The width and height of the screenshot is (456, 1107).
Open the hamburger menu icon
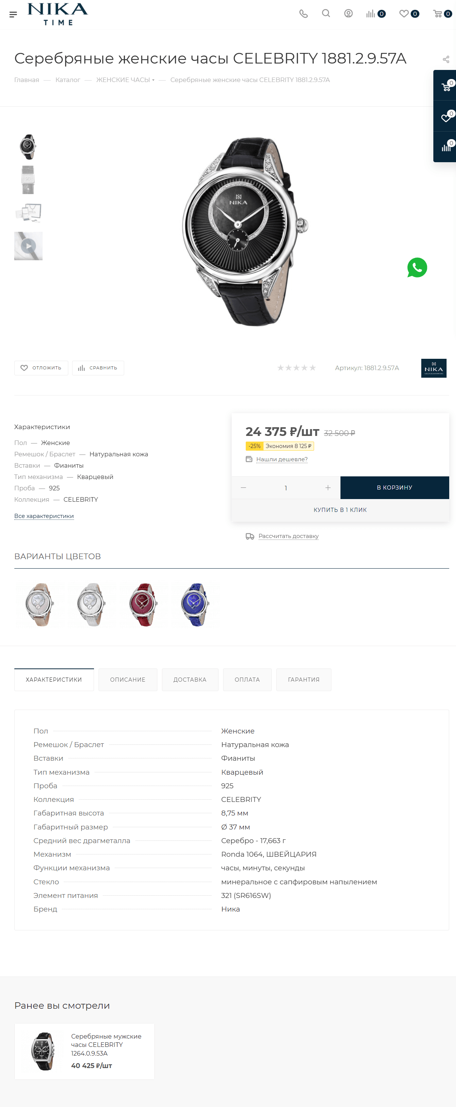coord(13,15)
